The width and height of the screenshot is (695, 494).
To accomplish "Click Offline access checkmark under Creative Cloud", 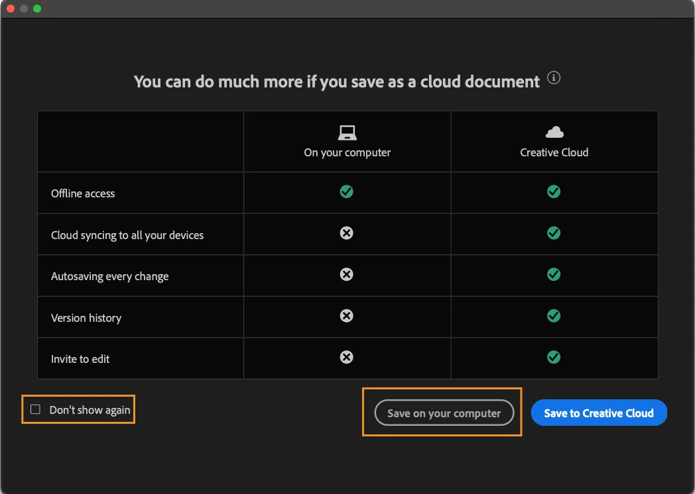I will (x=554, y=191).
